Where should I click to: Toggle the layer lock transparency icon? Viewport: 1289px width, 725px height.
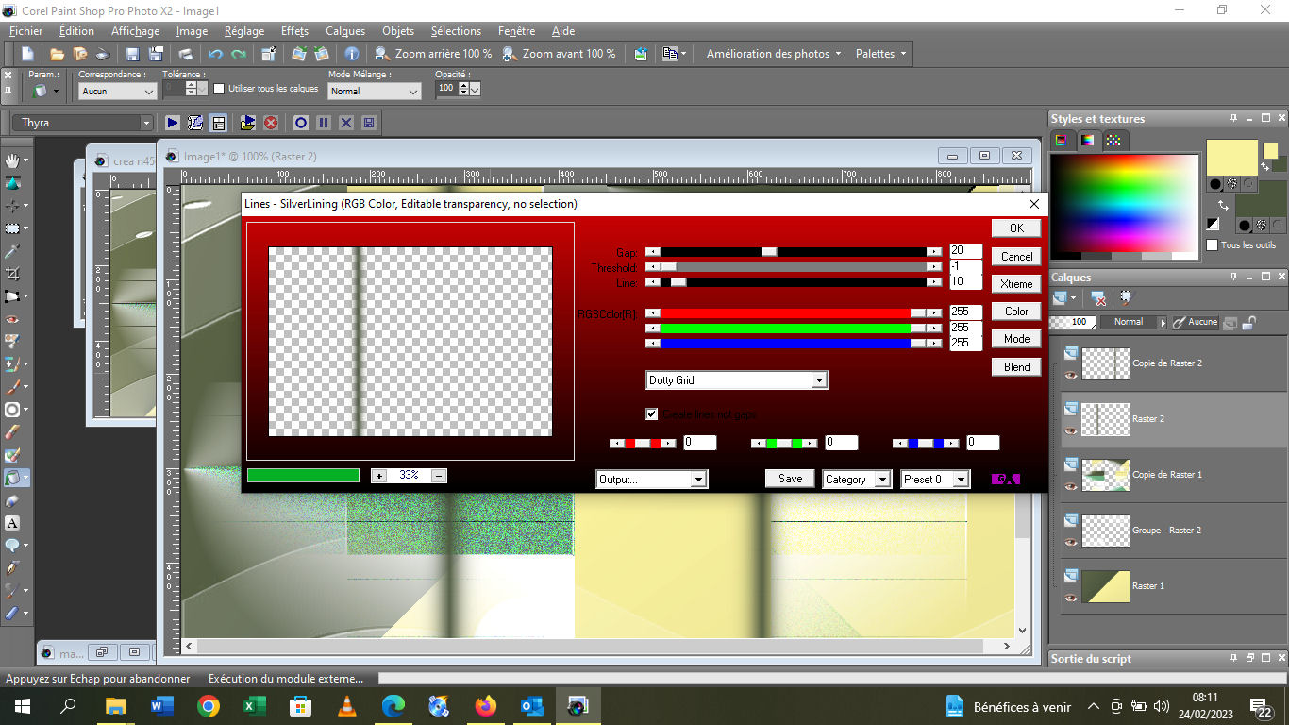point(1248,322)
